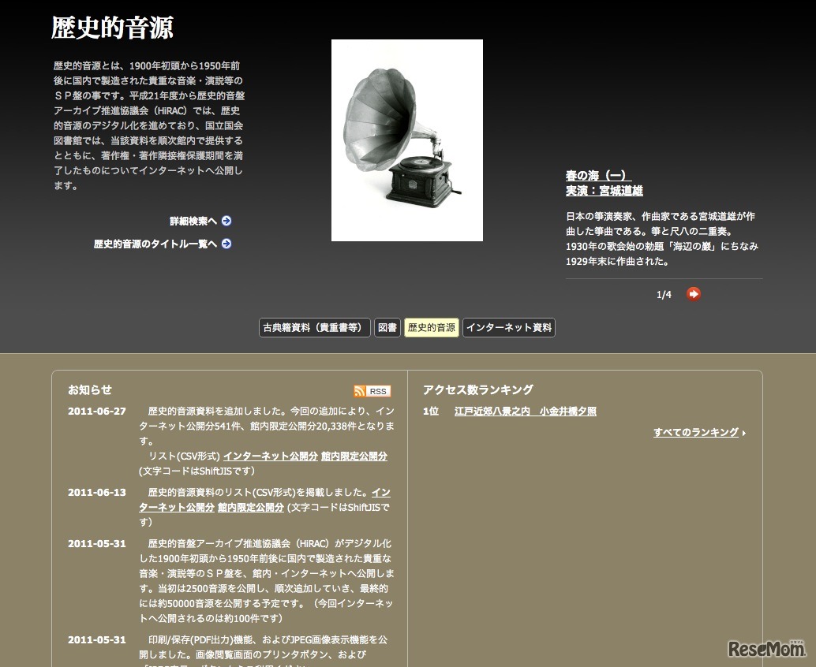816x667 pixels.
Task: Click the blue arrow beside 歴史的音源のタイトル一覧へ
Action: tap(226, 244)
